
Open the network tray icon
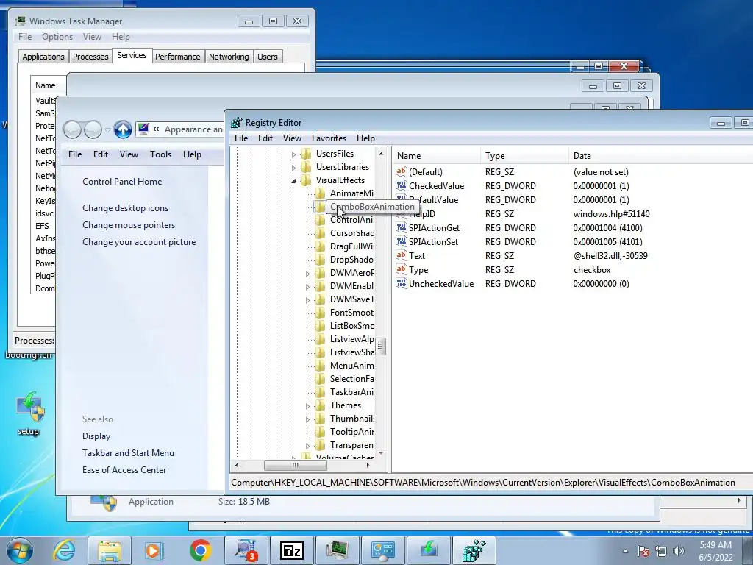(x=661, y=551)
